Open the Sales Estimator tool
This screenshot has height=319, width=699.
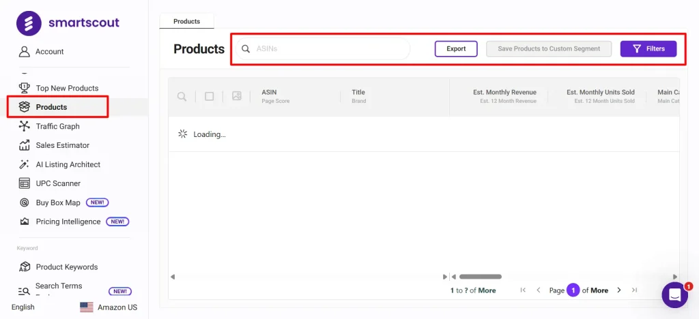62,145
